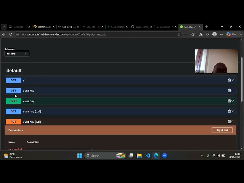Click the green POST method badge

[13, 101]
